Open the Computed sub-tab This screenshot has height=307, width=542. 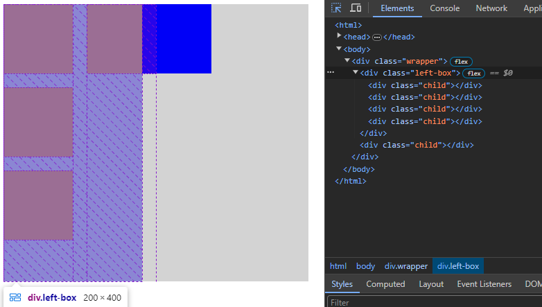click(385, 284)
